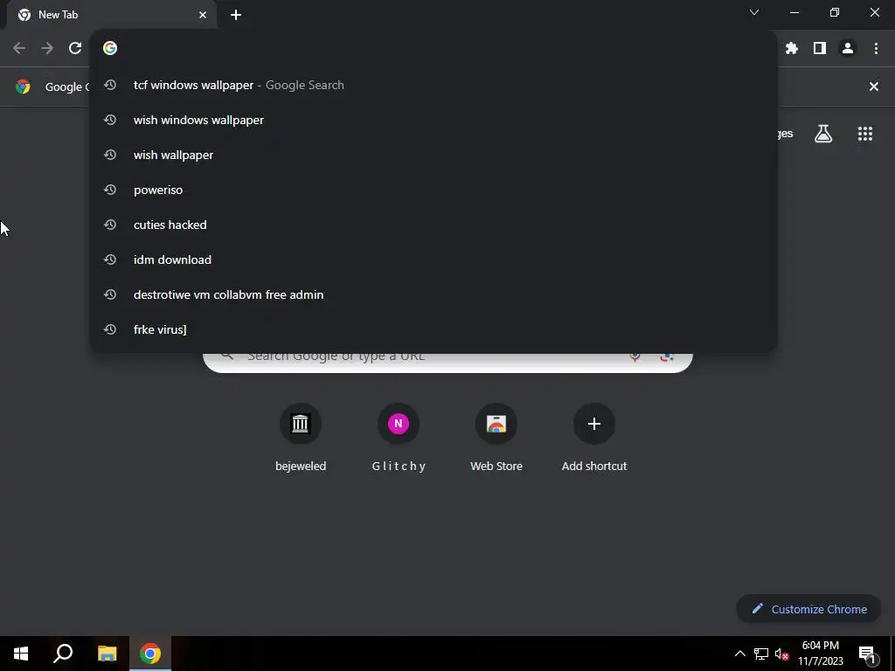
Task: Open Windows taskbar search
Action: click(x=63, y=654)
